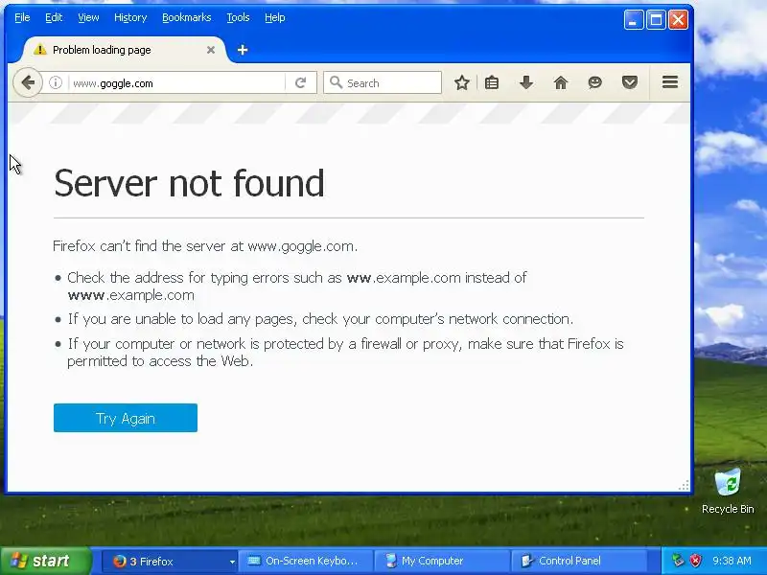Click the network tray icon

pyautogui.click(x=678, y=561)
